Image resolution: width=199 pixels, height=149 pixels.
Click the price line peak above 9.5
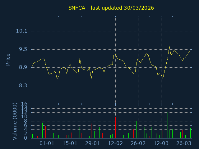(169, 47)
